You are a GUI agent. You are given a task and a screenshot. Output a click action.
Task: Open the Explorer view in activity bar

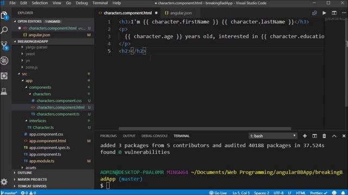coord(4,16)
